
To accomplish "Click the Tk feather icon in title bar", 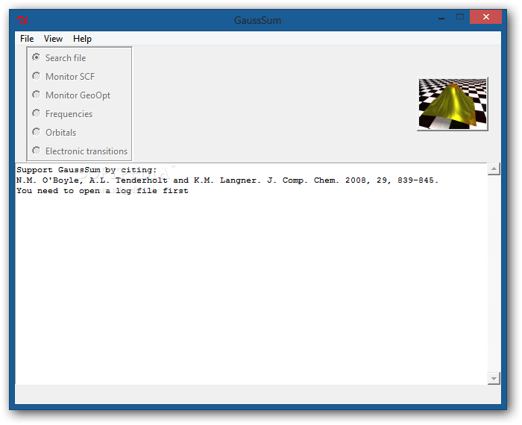I will pyautogui.click(x=22, y=20).
